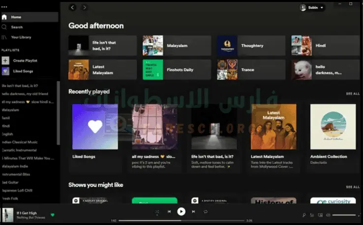Select the English playlist in sidebar
Image resolution: width=363 pixels, height=225 pixels.
click(7, 134)
